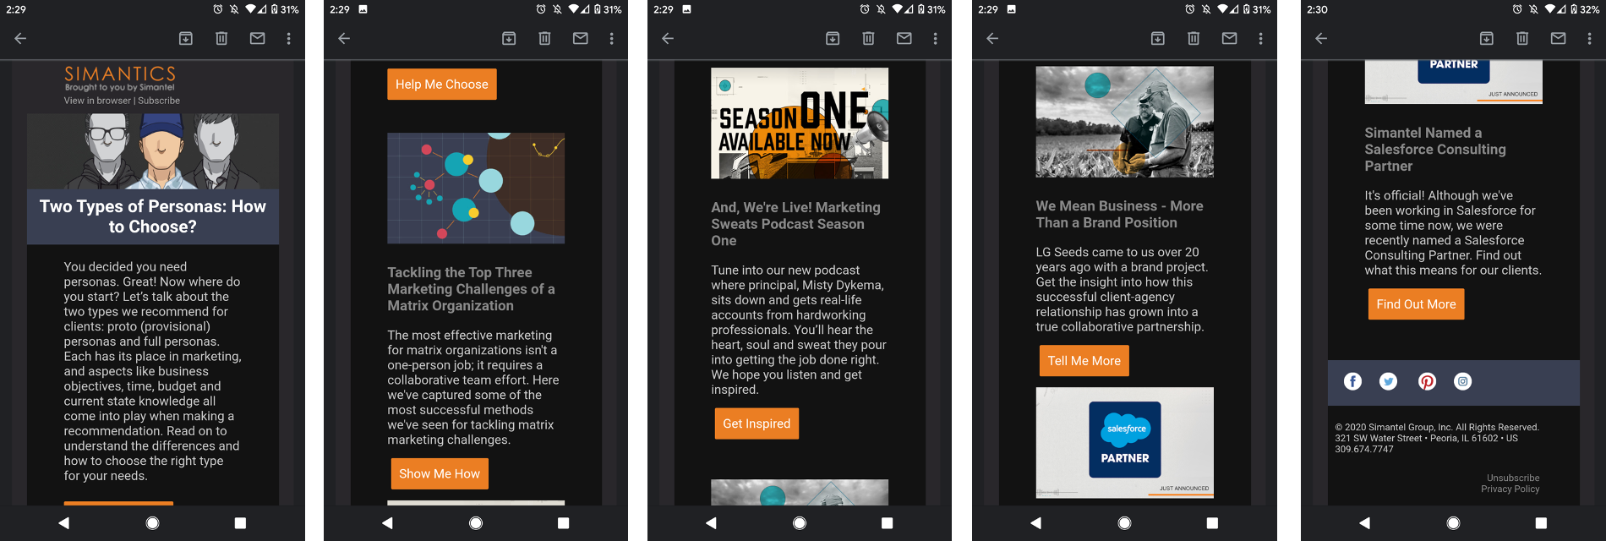The width and height of the screenshot is (1606, 541).
Task: Tap Android home on the Get Inspired screen
Action: 800,523
